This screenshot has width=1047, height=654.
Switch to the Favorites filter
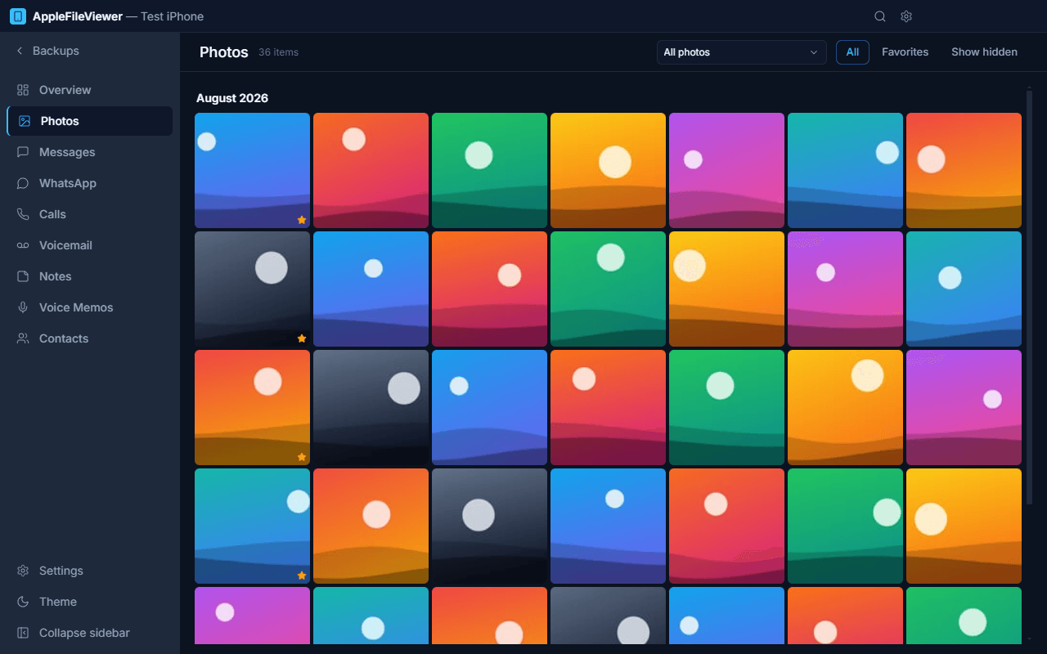905,52
